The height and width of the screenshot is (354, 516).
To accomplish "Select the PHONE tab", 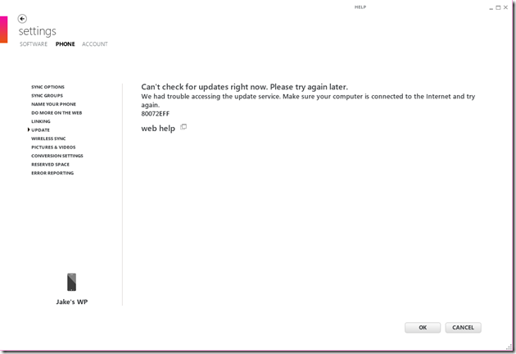I will 66,44.
